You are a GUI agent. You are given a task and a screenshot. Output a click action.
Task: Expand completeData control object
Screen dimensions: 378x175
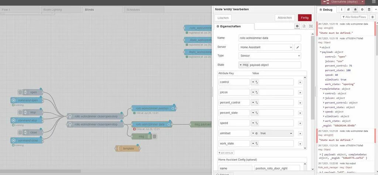(323, 93)
